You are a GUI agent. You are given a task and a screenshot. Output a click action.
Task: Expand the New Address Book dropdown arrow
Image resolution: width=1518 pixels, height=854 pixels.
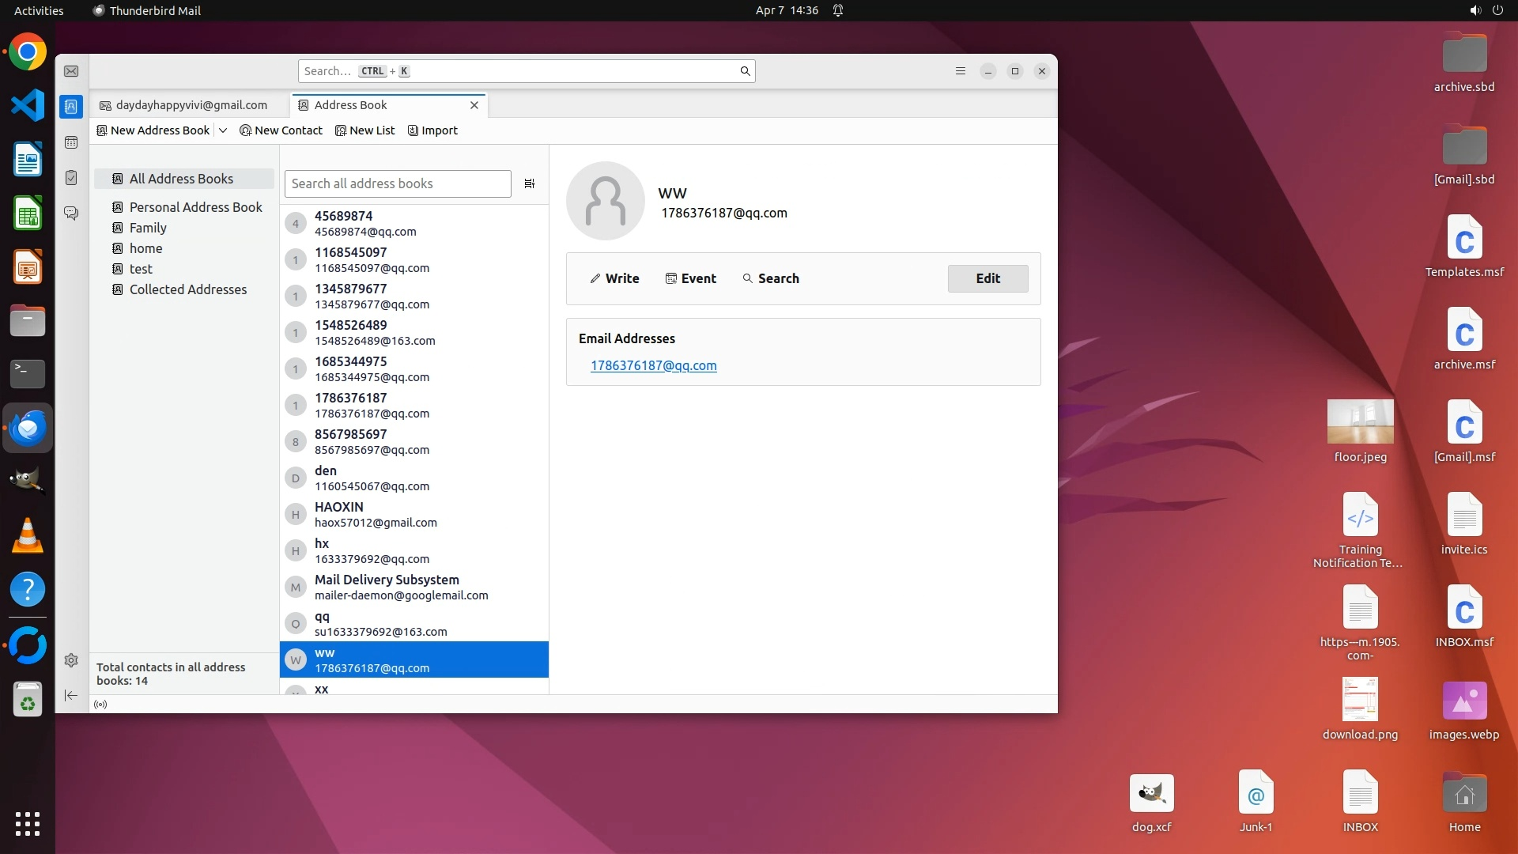[223, 130]
